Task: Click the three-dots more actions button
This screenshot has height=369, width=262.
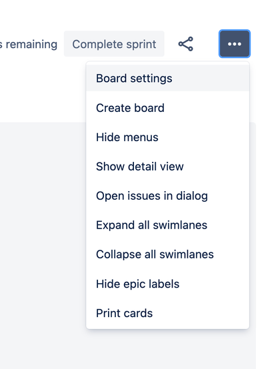Action: click(x=235, y=44)
